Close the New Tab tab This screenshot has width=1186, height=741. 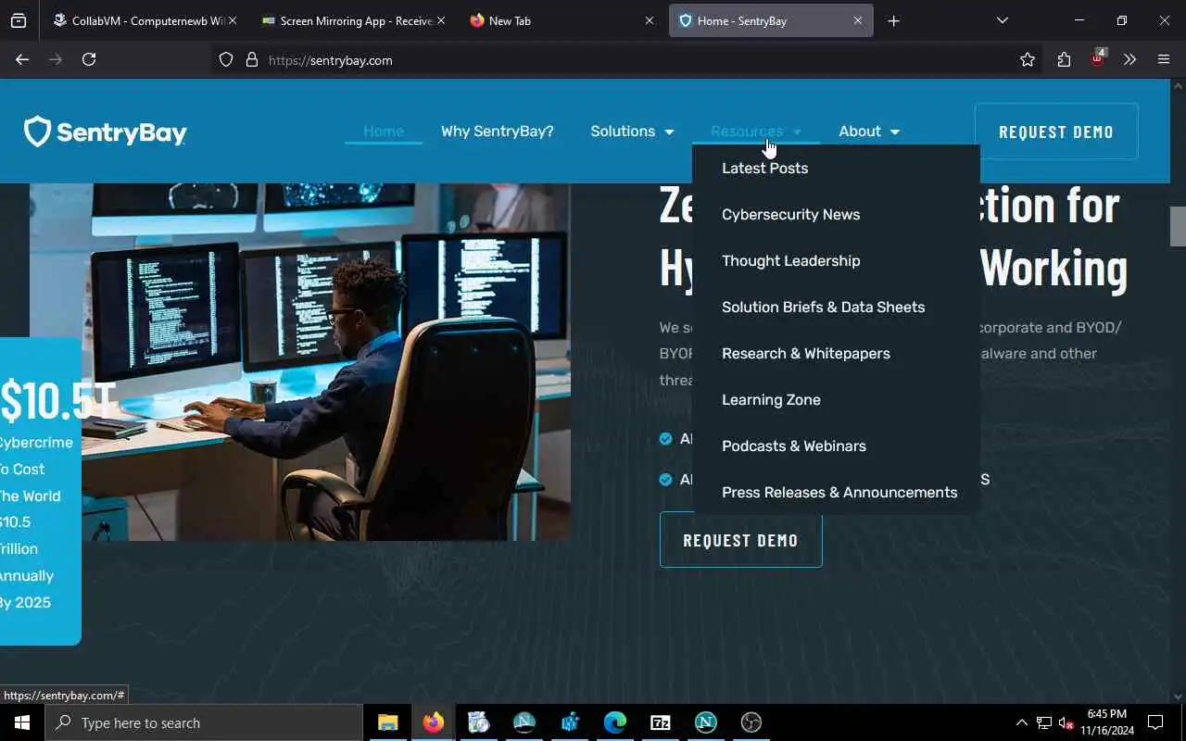[x=650, y=20]
